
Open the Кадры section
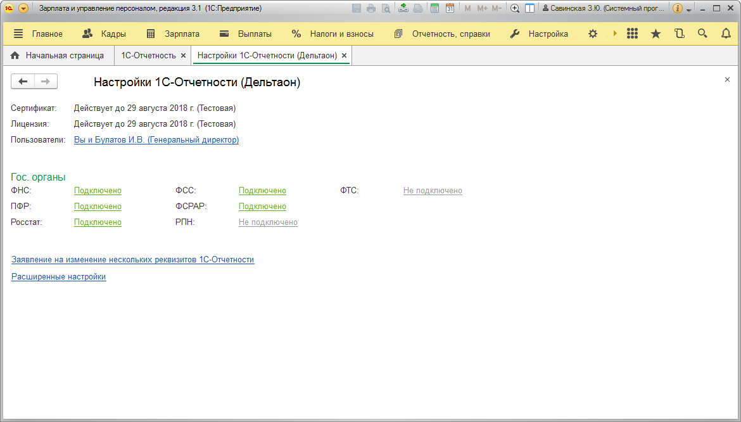[x=104, y=34]
